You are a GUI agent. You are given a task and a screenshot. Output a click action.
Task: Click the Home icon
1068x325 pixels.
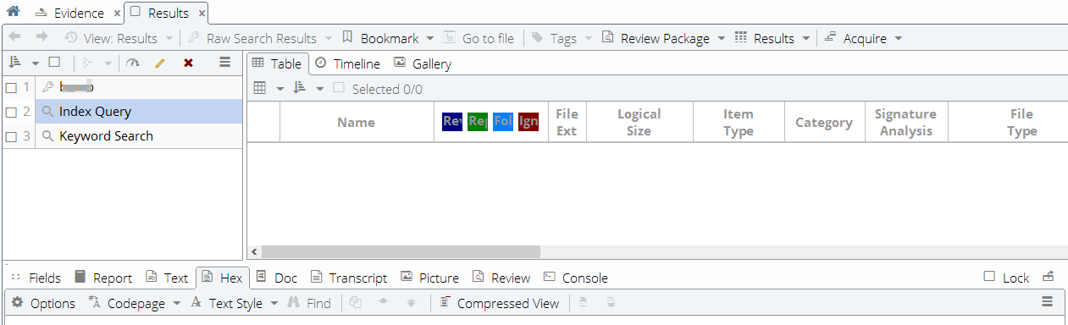[13, 12]
